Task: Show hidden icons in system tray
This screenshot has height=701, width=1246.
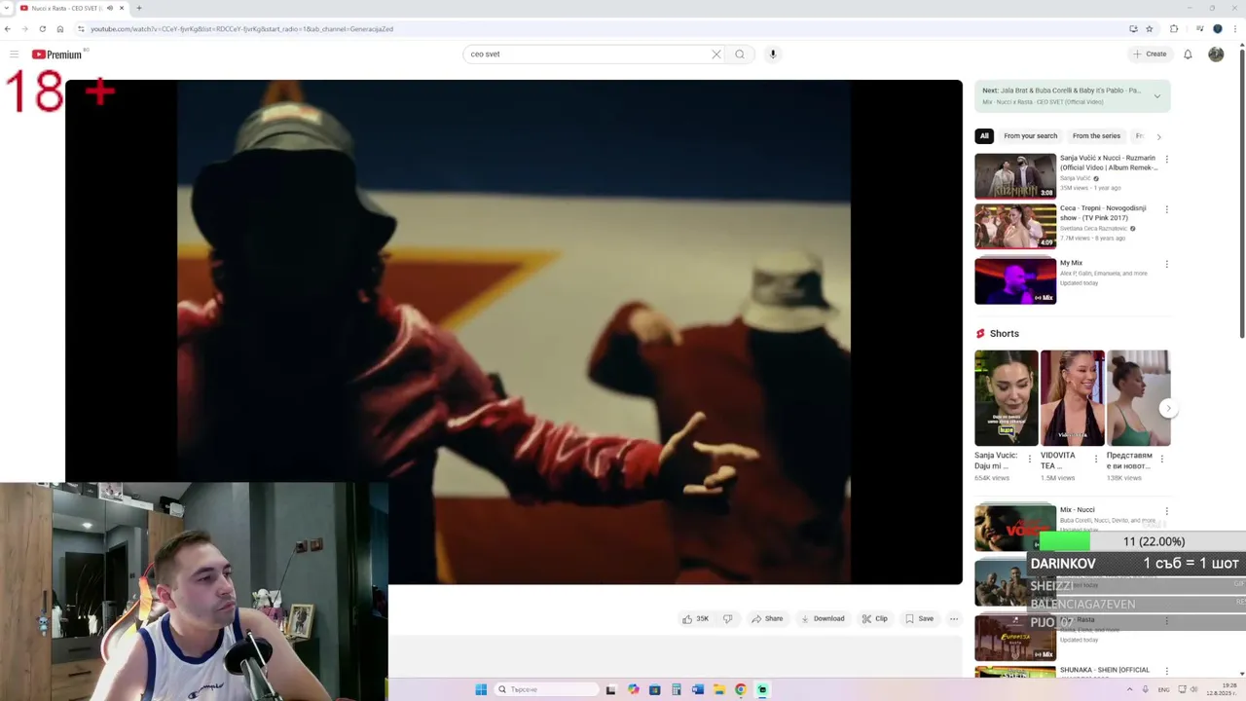Action: pos(1130,689)
